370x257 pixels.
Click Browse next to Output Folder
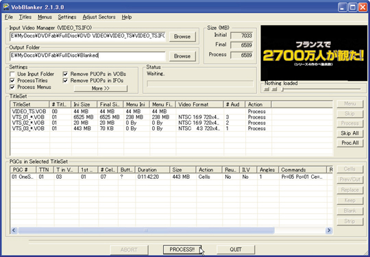click(x=182, y=56)
